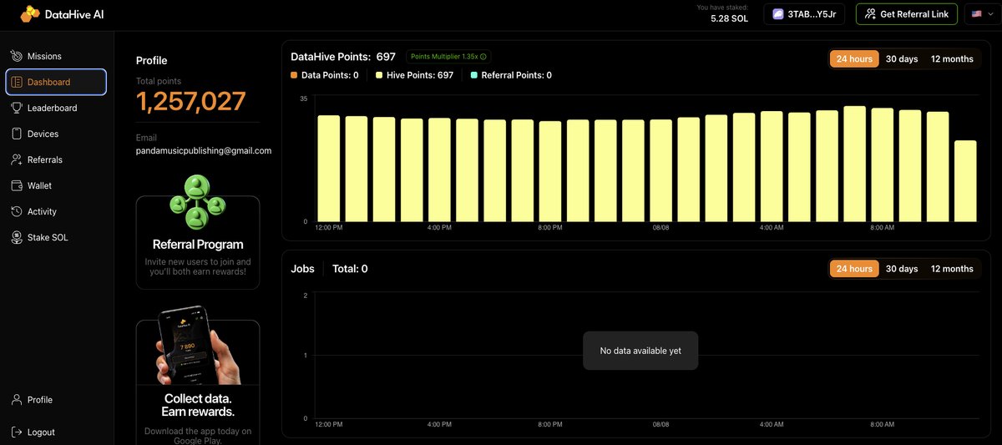
Task: Toggle Data Points orange legend swatch
Action: (294, 75)
